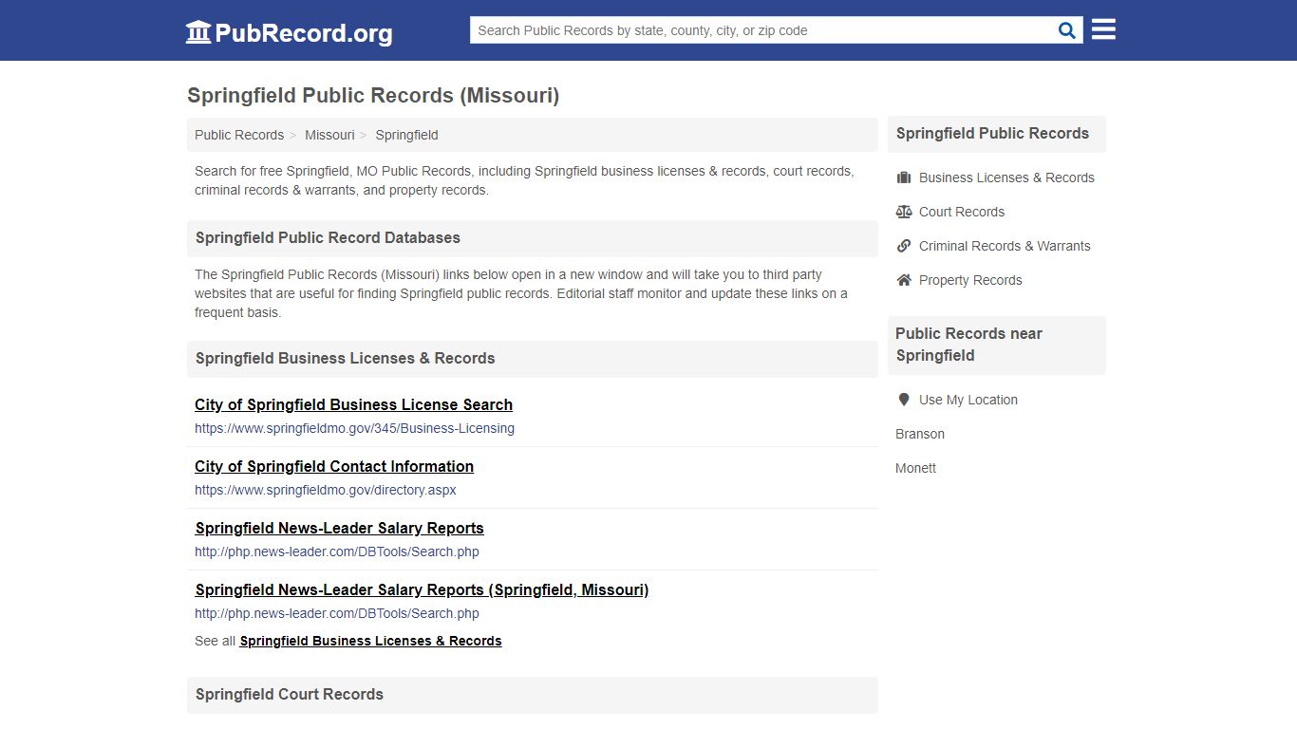The height and width of the screenshot is (729, 1297).
Task: Open nearby Monett public records
Action: tap(915, 468)
